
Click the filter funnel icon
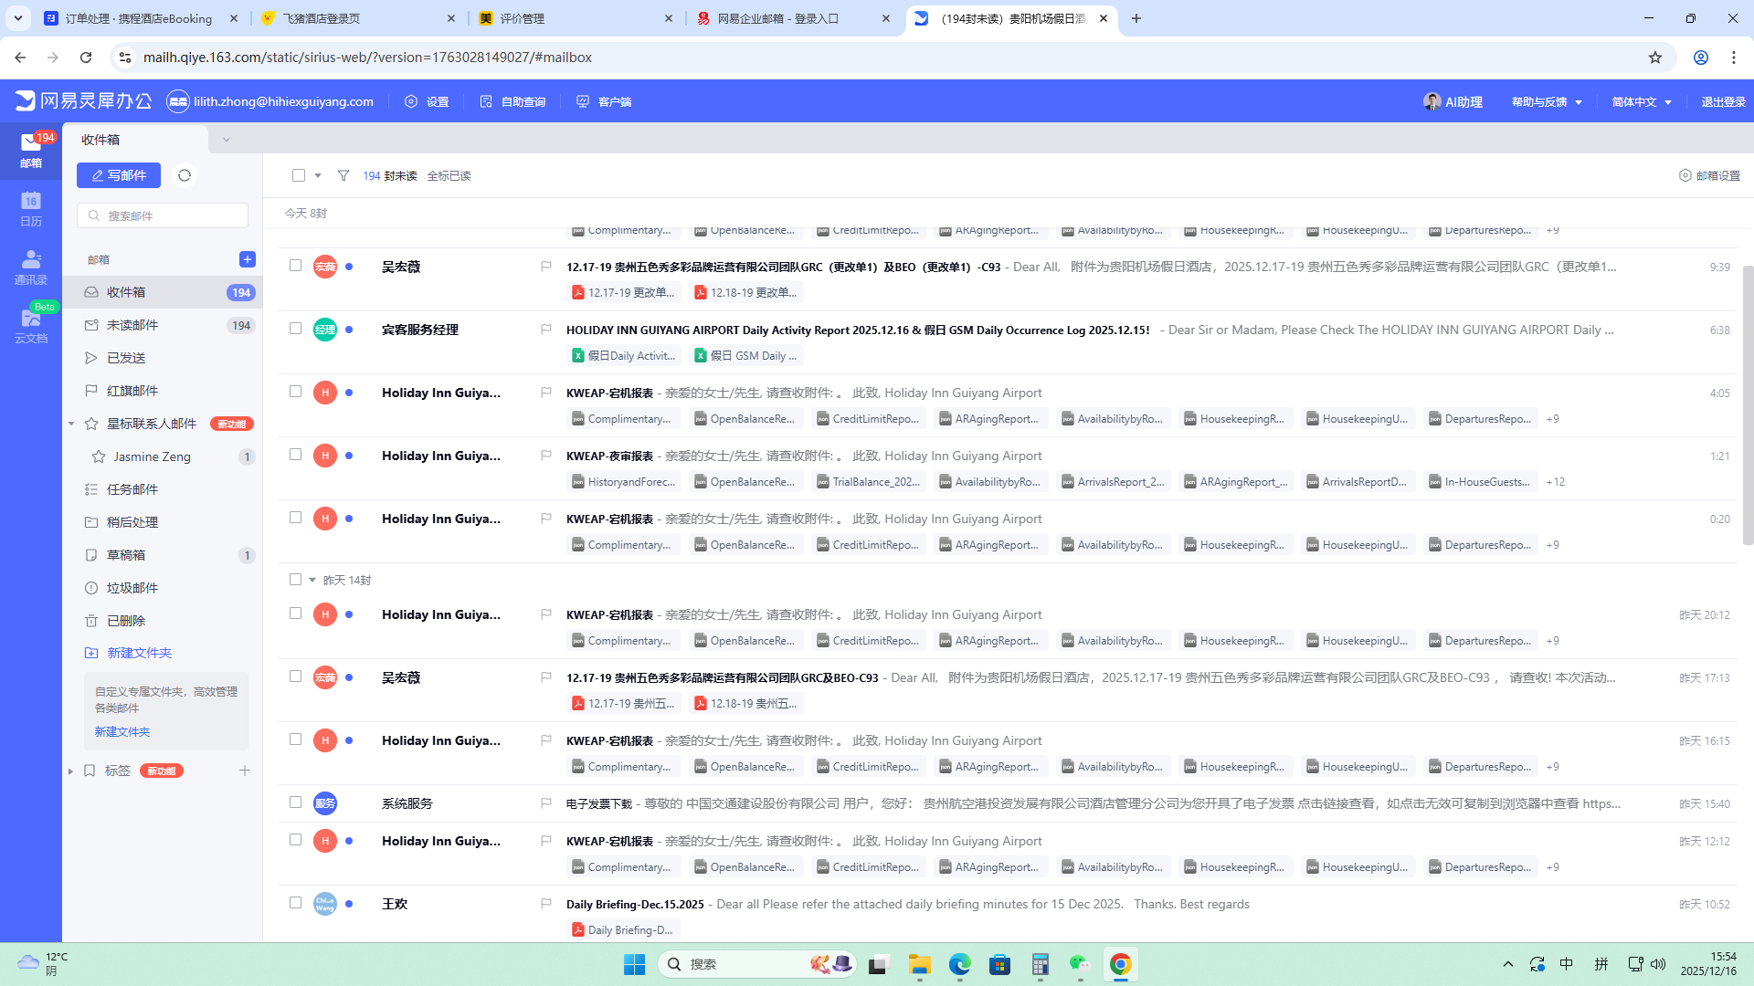(x=343, y=175)
